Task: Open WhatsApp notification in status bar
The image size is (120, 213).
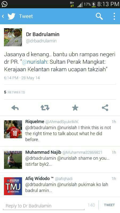Action: 4,4
